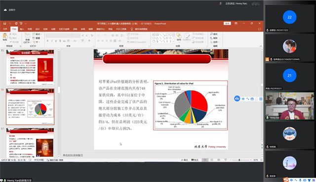
Task: Open the Replace dropdown
Action: pos(215,38)
